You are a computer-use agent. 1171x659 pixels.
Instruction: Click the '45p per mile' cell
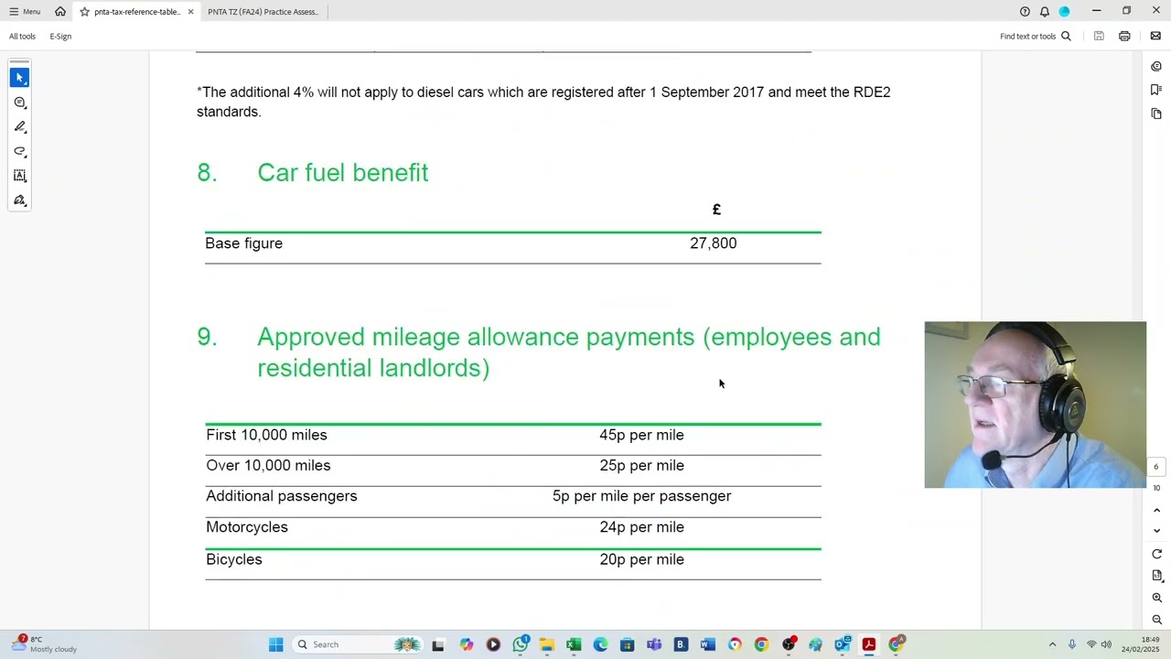click(x=641, y=435)
